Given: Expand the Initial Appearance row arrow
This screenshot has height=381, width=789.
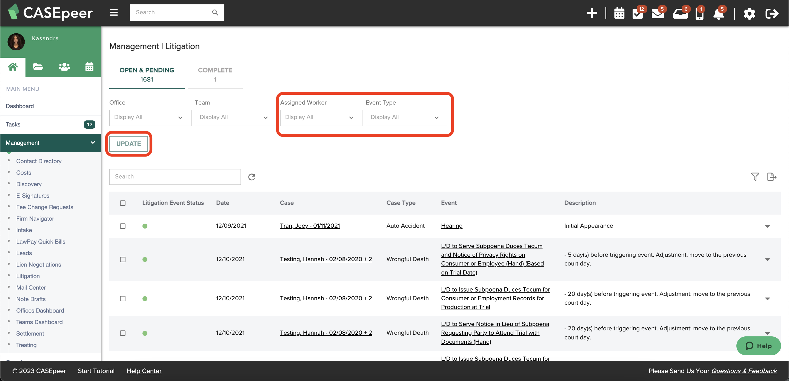Looking at the screenshot, I should coord(767,226).
